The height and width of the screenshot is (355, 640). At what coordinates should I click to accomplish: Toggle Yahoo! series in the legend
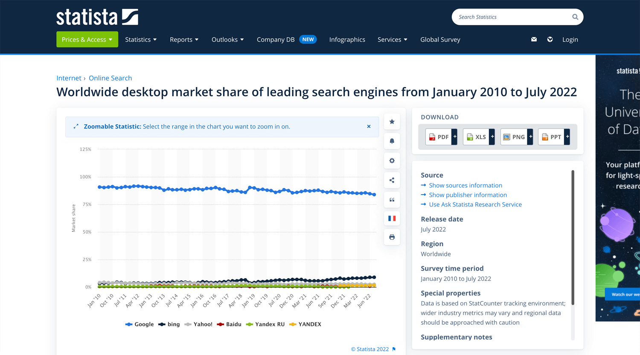198,324
